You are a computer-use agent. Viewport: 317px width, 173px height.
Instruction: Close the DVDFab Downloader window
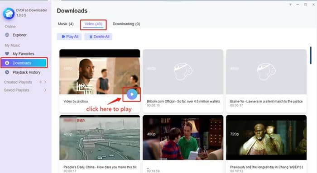(x=313, y=5)
